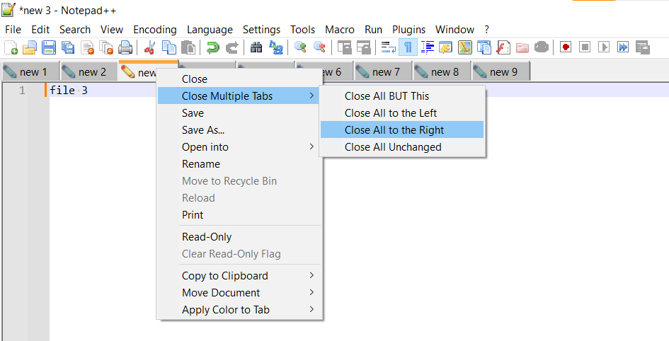Click the Save All icon
This screenshot has width=669, height=341.
pyautogui.click(x=68, y=47)
